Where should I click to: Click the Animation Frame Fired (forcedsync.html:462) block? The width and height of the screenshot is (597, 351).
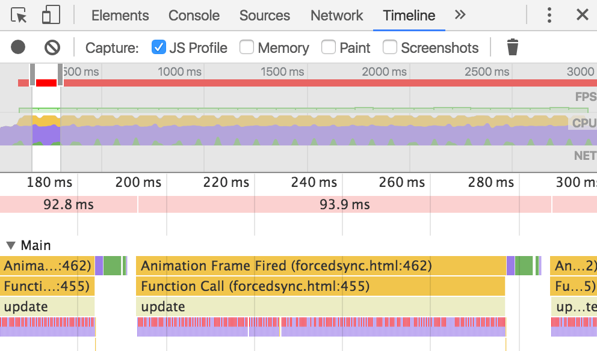pyautogui.click(x=321, y=266)
